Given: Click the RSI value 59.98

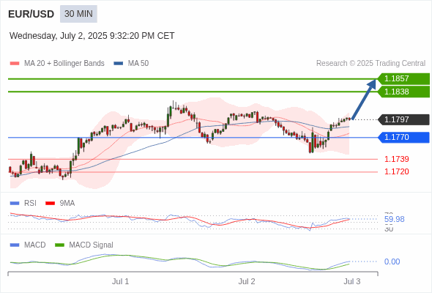Looking at the screenshot, I should pos(394,220).
